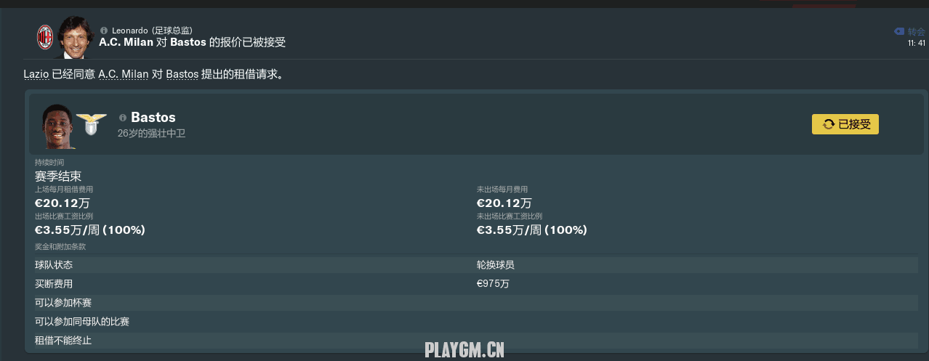Image resolution: width=929 pixels, height=361 pixels.
Task: Click the A.C. Milan club badge icon
Action: tap(45, 37)
